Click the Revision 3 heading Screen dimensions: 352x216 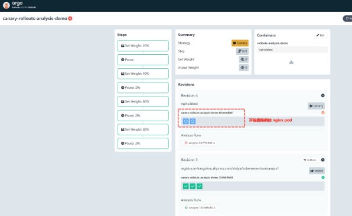tap(189, 160)
